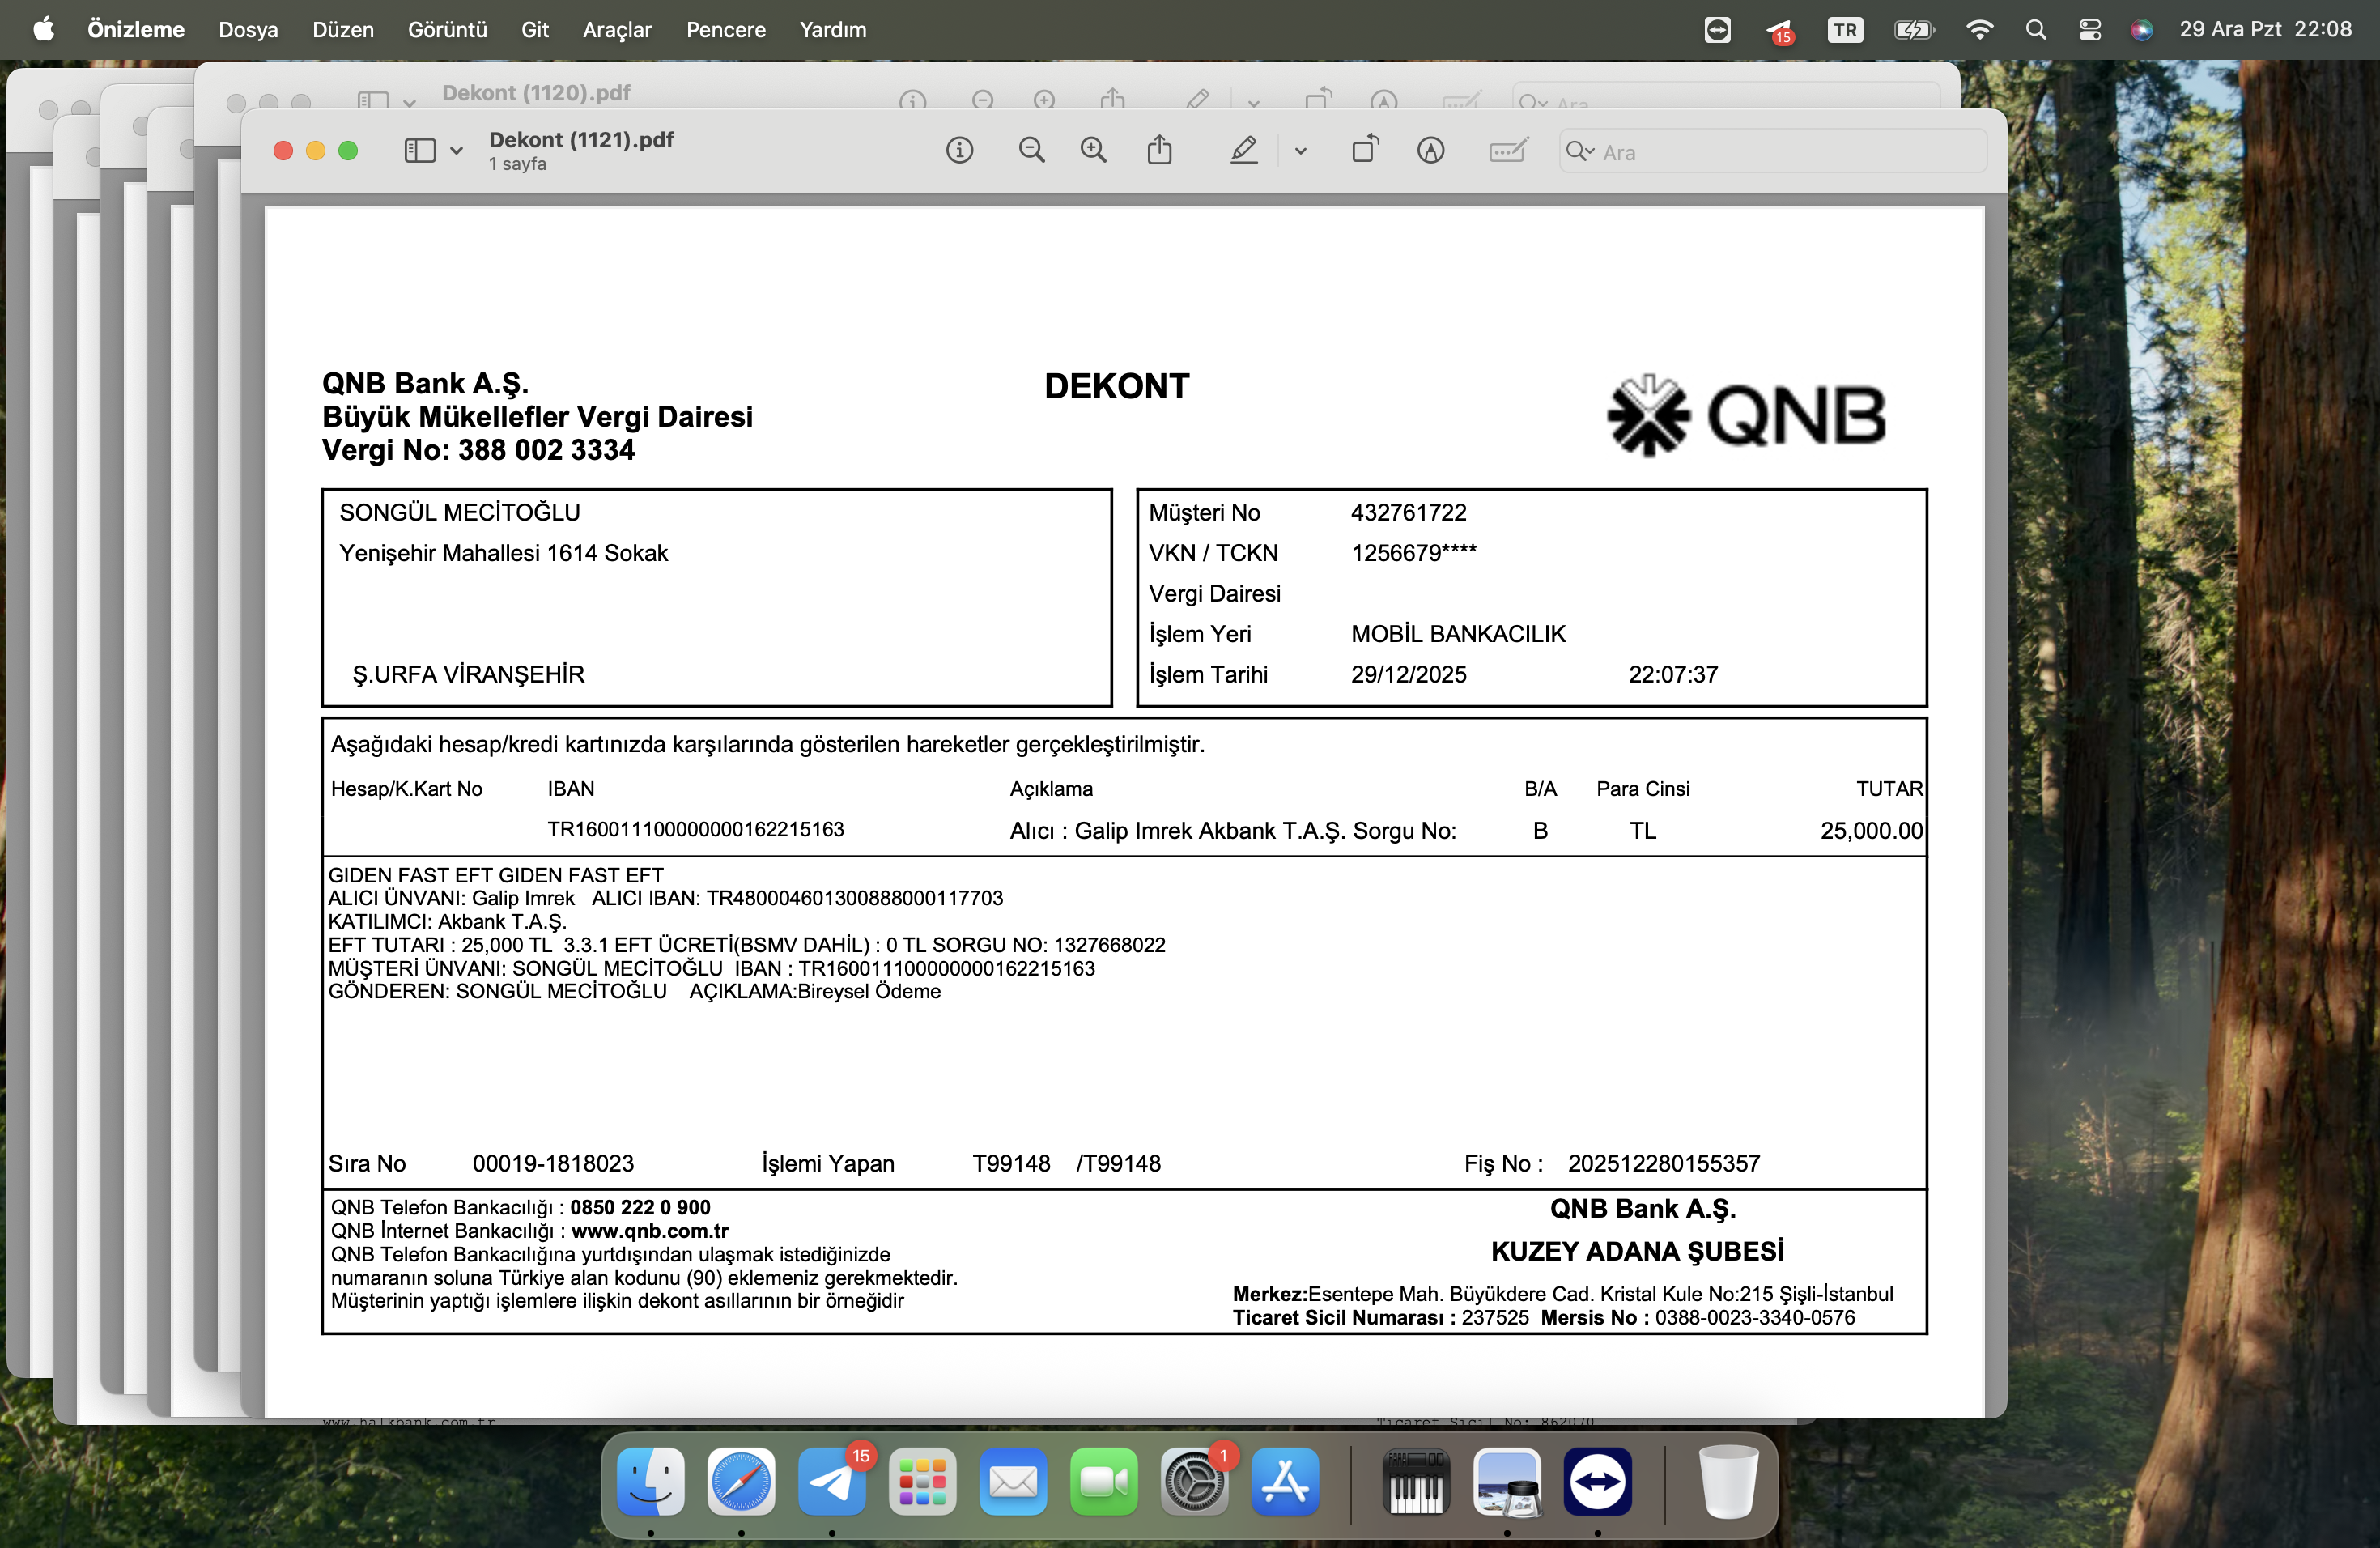This screenshot has width=2380, height=1548.
Task: Click the date and time clock
Action: point(2265,30)
